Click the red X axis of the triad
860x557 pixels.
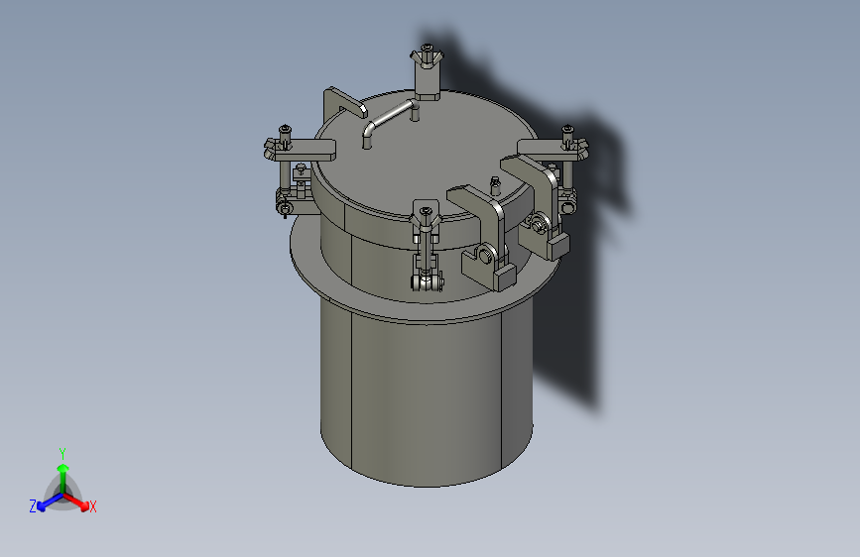point(76,501)
